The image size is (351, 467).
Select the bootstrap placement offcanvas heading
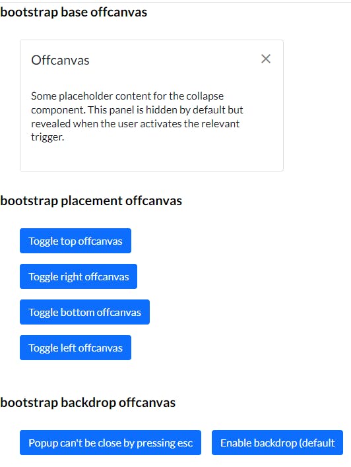pyautogui.click(x=91, y=201)
